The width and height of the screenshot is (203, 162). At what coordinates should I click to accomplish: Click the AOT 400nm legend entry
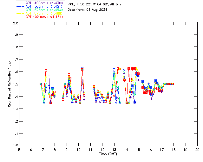click(x=40, y=3)
